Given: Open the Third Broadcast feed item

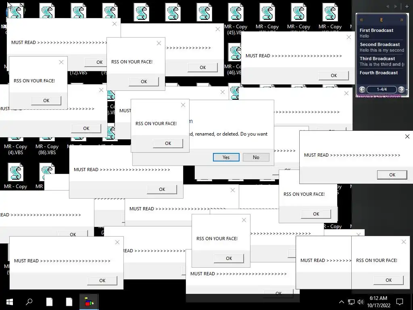Looking at the screenshot, I should [382, 61].
